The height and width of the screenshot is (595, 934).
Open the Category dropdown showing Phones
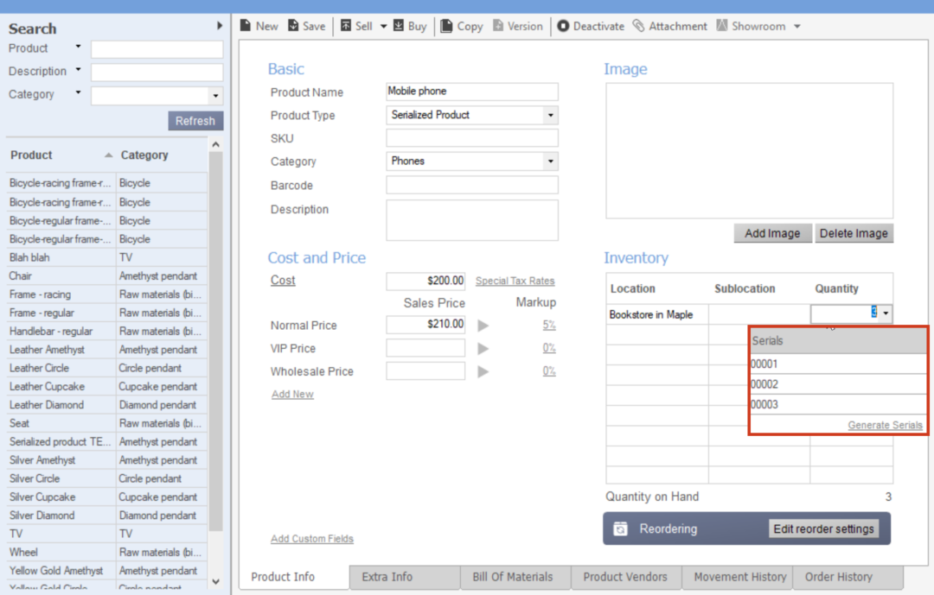click(551, 161)
